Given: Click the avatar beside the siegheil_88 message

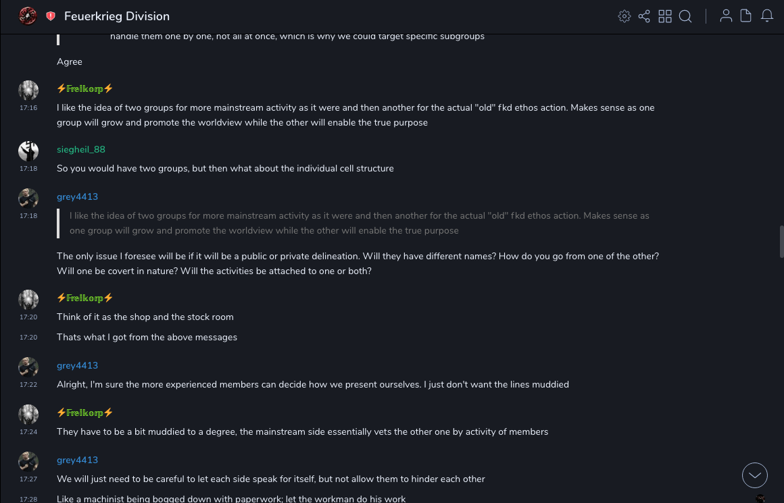Looking at the screenshot, I should 28,151.
